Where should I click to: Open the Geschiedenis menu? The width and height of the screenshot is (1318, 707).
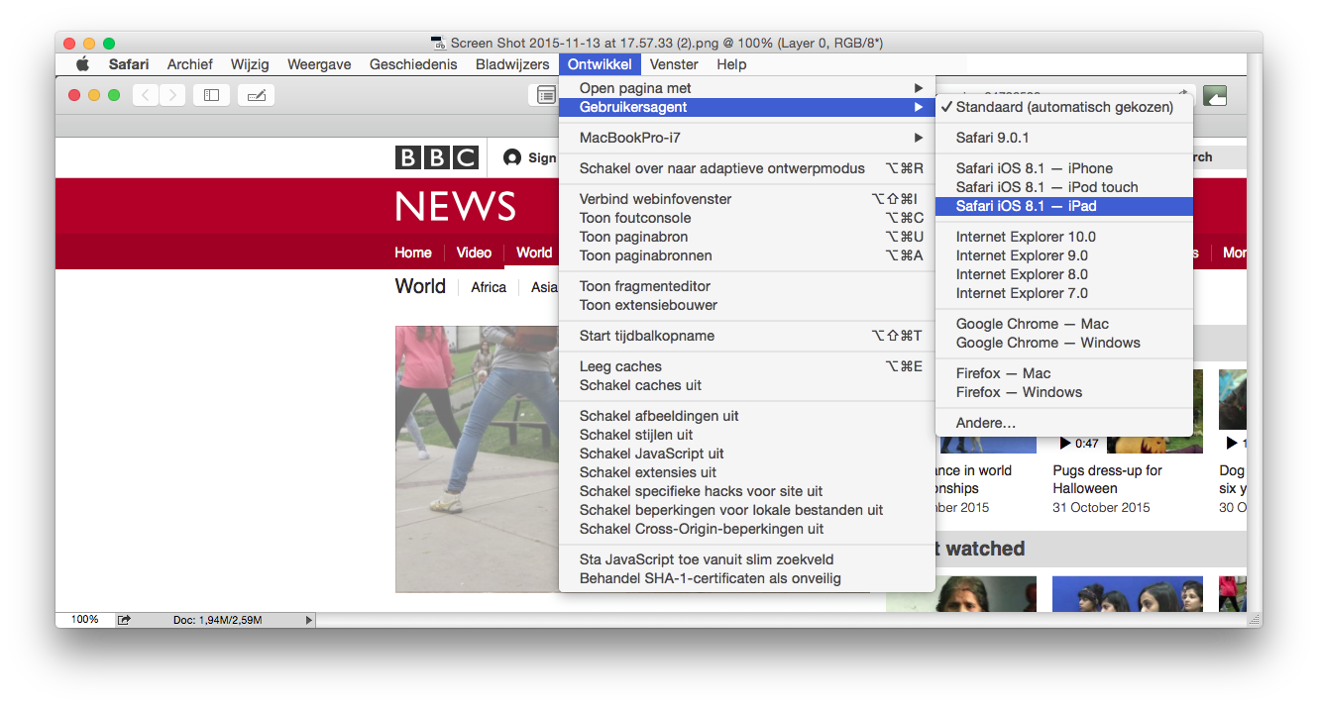coord(413,64)
